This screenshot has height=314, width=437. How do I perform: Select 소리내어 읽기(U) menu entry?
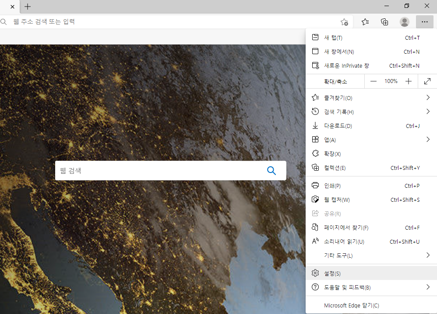point(371,242)
